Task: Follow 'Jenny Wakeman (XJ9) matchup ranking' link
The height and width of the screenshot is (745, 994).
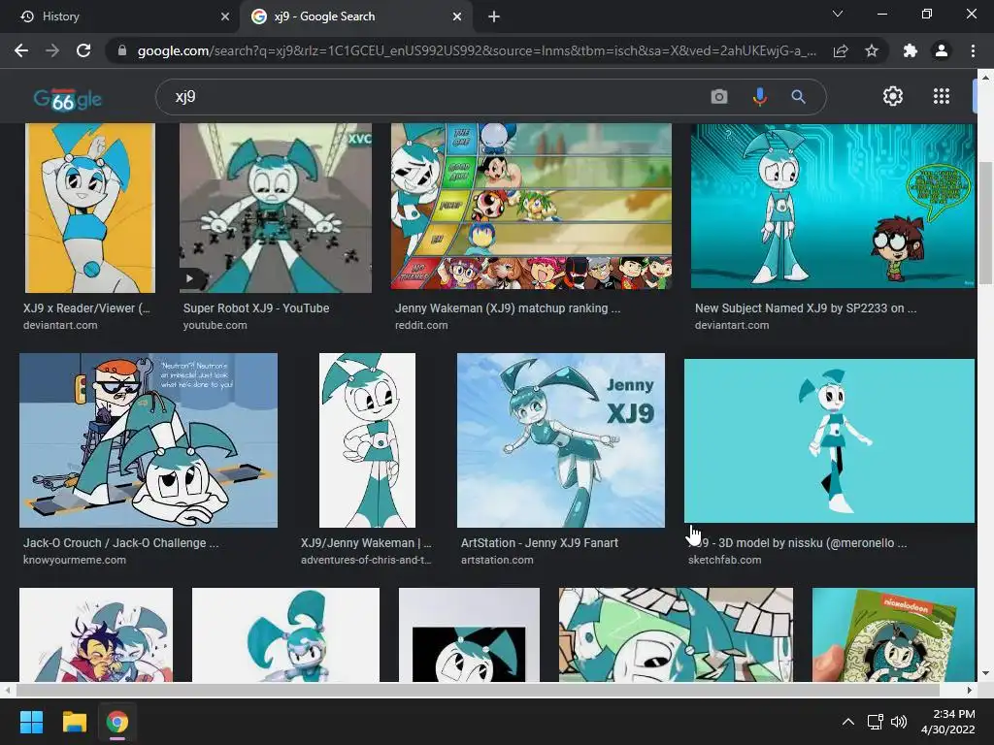Action: pos(508,308)
